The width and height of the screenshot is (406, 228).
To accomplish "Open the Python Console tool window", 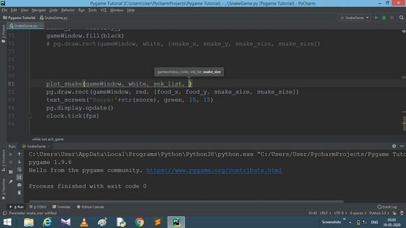I will tap(90, 207).
